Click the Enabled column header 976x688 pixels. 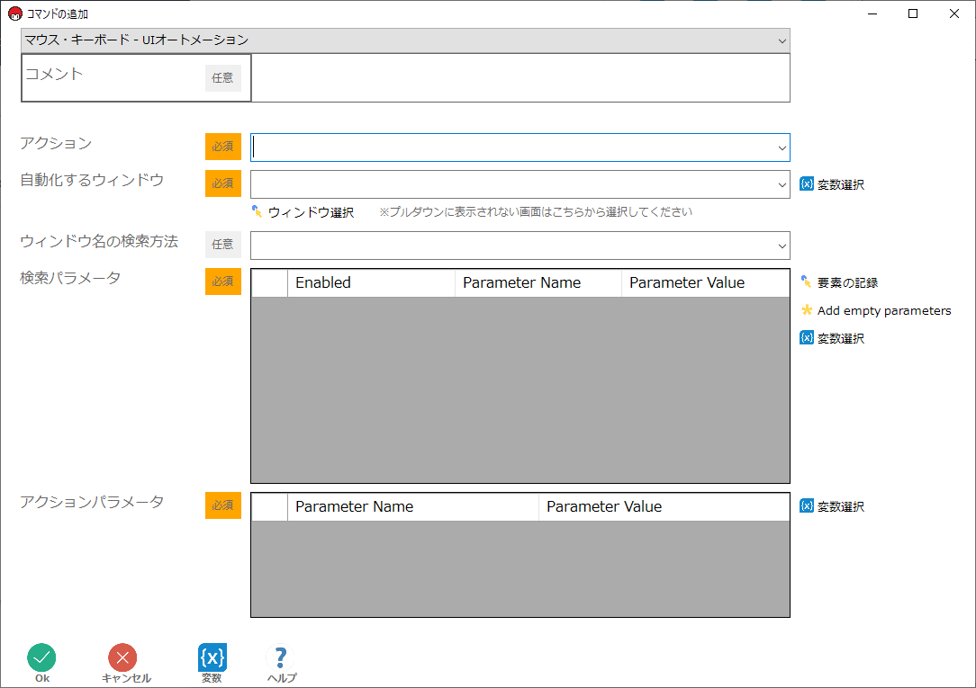coord(370,282)
